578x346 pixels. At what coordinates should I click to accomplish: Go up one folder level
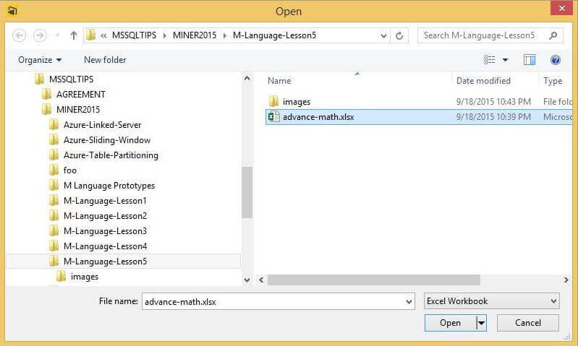74,35
